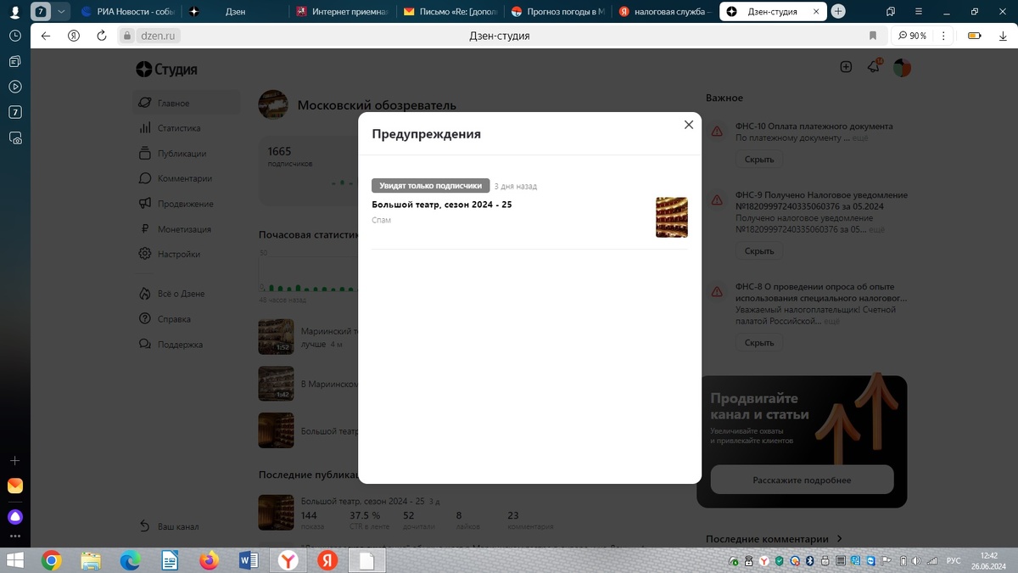Open the Alice assistant icon in the sidebar

click(14, 517)
